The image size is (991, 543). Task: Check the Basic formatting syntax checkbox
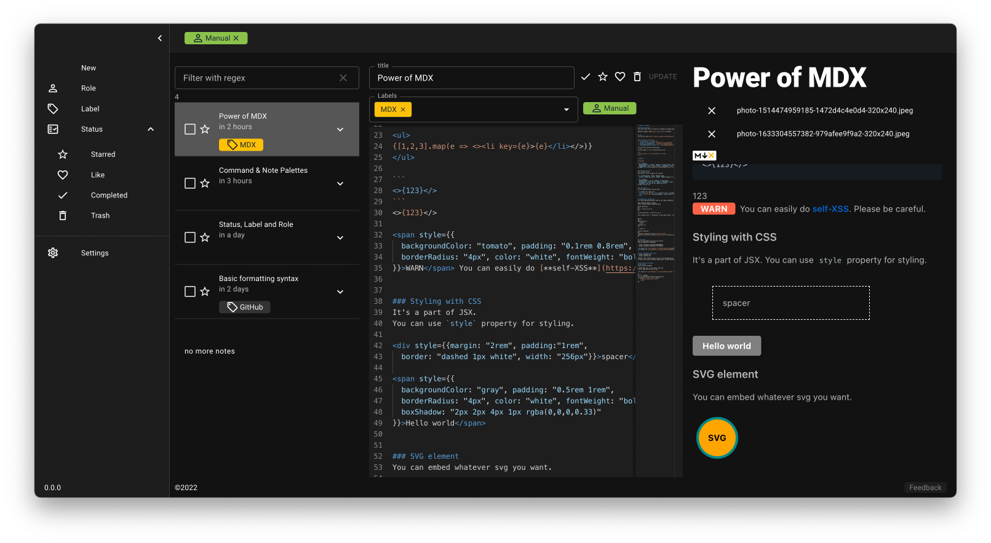(x=190, y=291)
